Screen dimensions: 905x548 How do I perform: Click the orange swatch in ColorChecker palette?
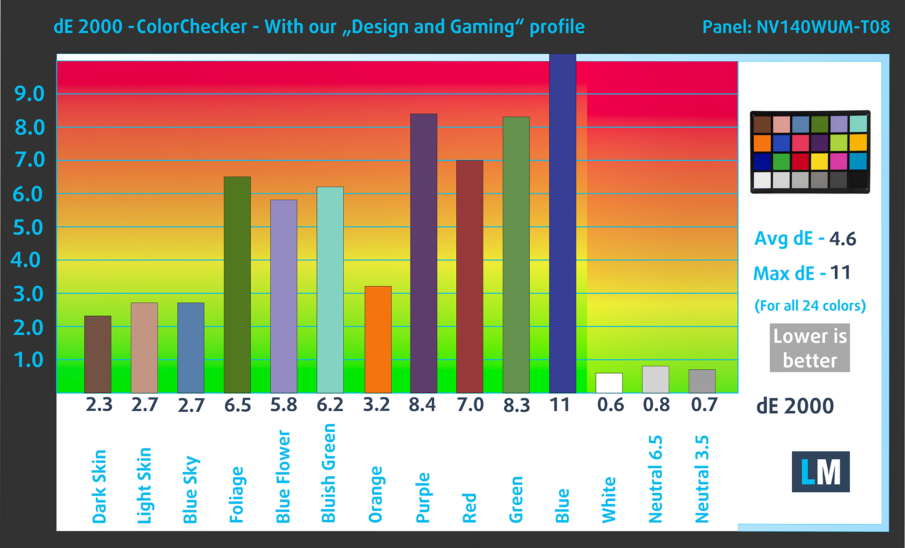tap(762, 143)
